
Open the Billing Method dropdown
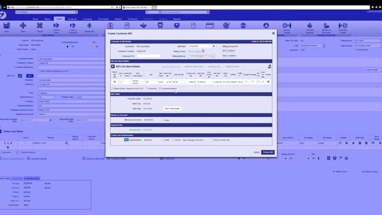point(202,56)
